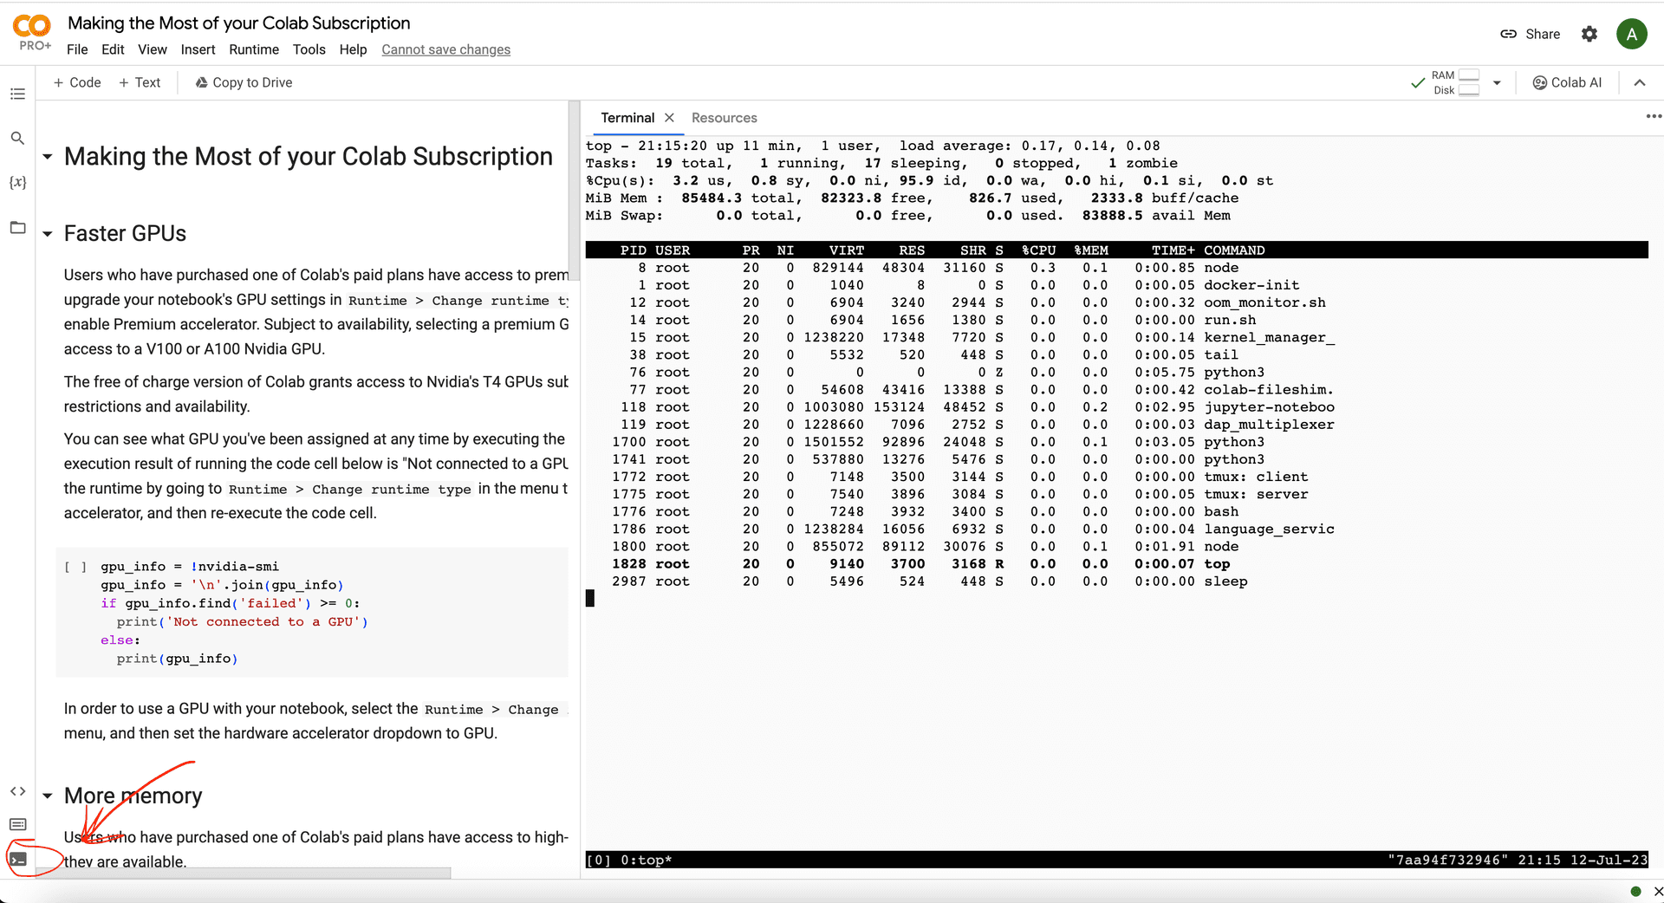1664x903 pixels.
Task: Click the search icon in left sidebar
Action: tap(17, 138)
